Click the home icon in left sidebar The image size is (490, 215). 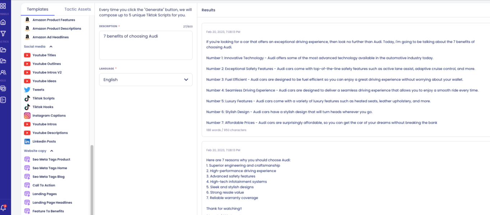click(3, 22)
